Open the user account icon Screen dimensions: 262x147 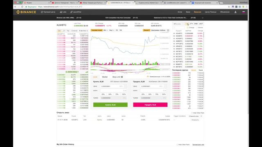click(235, 12)
